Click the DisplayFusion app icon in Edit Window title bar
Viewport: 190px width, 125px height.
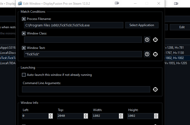20,4
